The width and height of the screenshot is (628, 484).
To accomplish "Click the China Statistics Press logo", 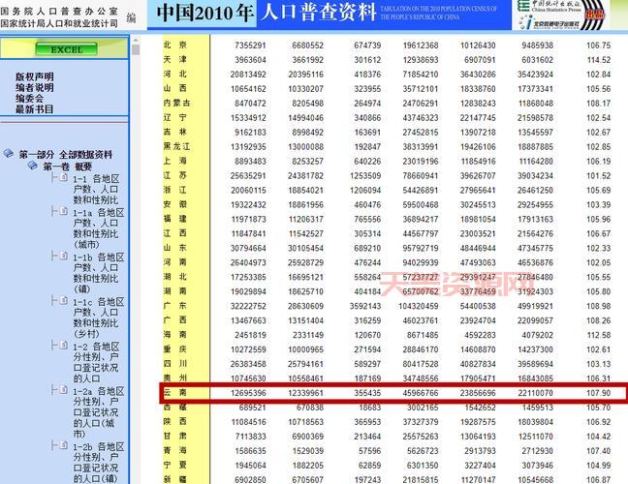I will [551, 6].
